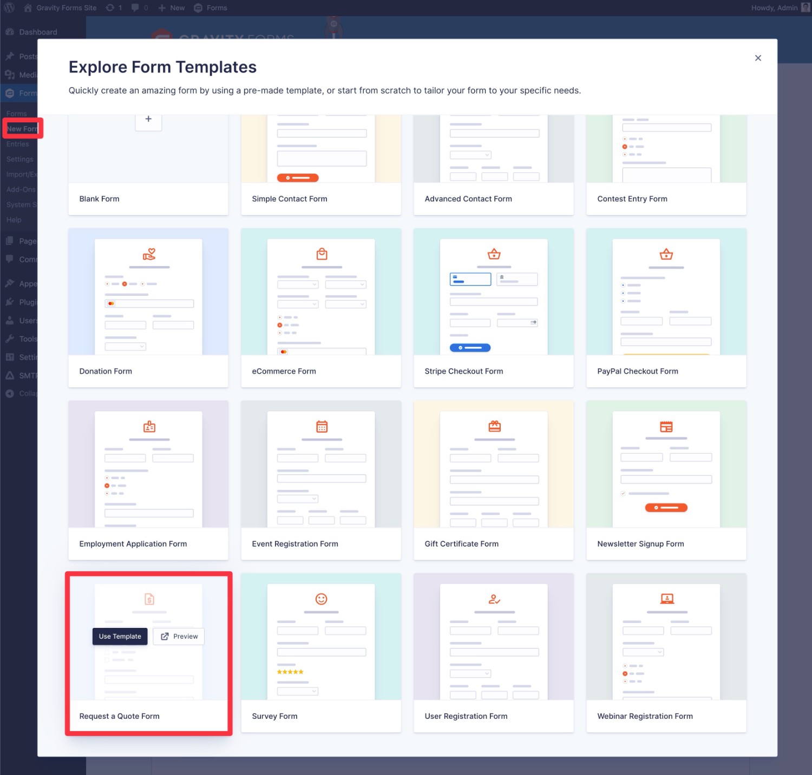Click the Survey Form smiley face icon
The height and width of the screenshot is (775, 812).
pos(322,599)
